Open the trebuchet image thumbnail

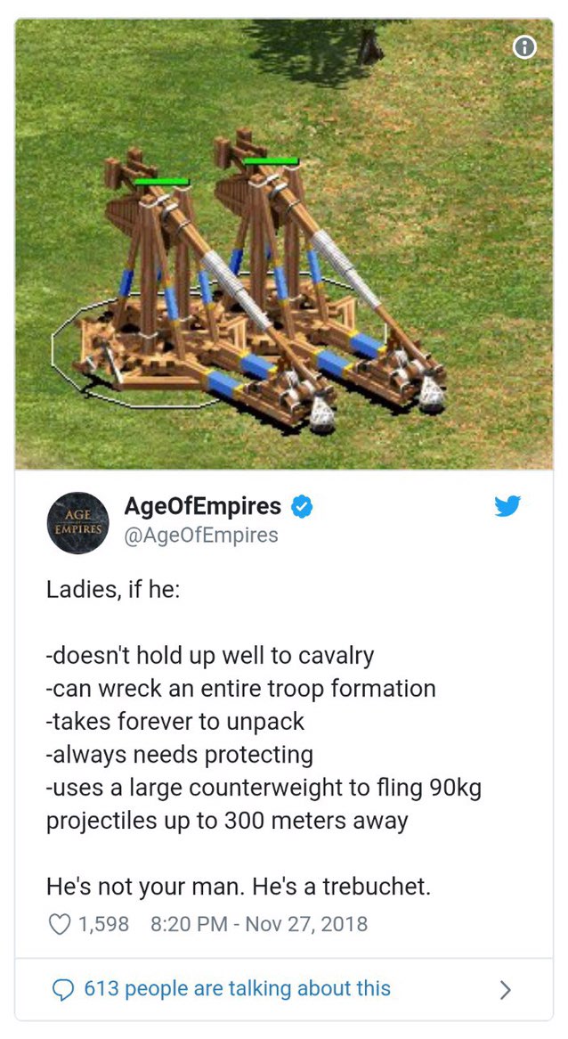[284, 244]
